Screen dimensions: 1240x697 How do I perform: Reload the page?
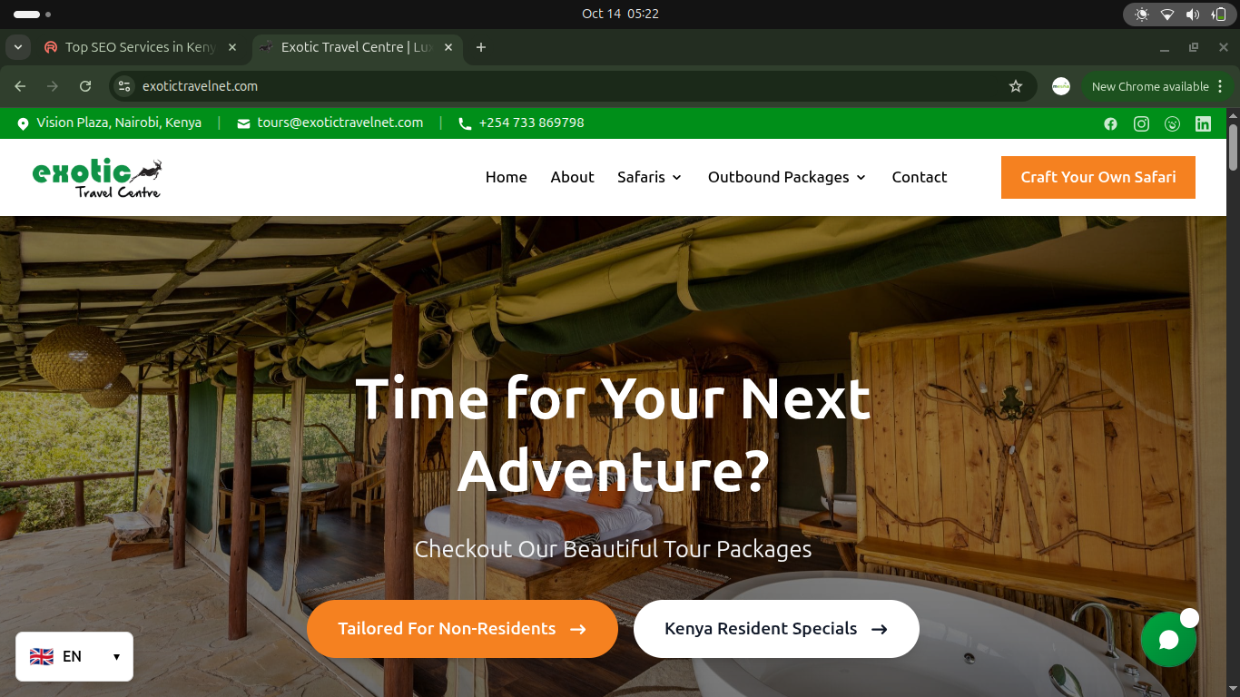tap(85, 86)
